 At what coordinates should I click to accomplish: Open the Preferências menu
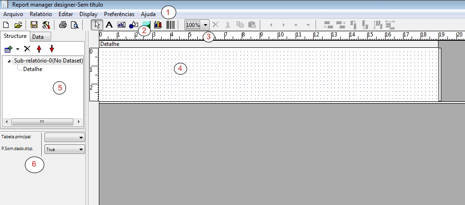point(119,14)
